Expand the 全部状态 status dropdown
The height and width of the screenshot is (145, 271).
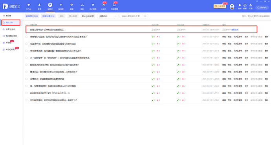pyautogui.click(x=108, y=16)
